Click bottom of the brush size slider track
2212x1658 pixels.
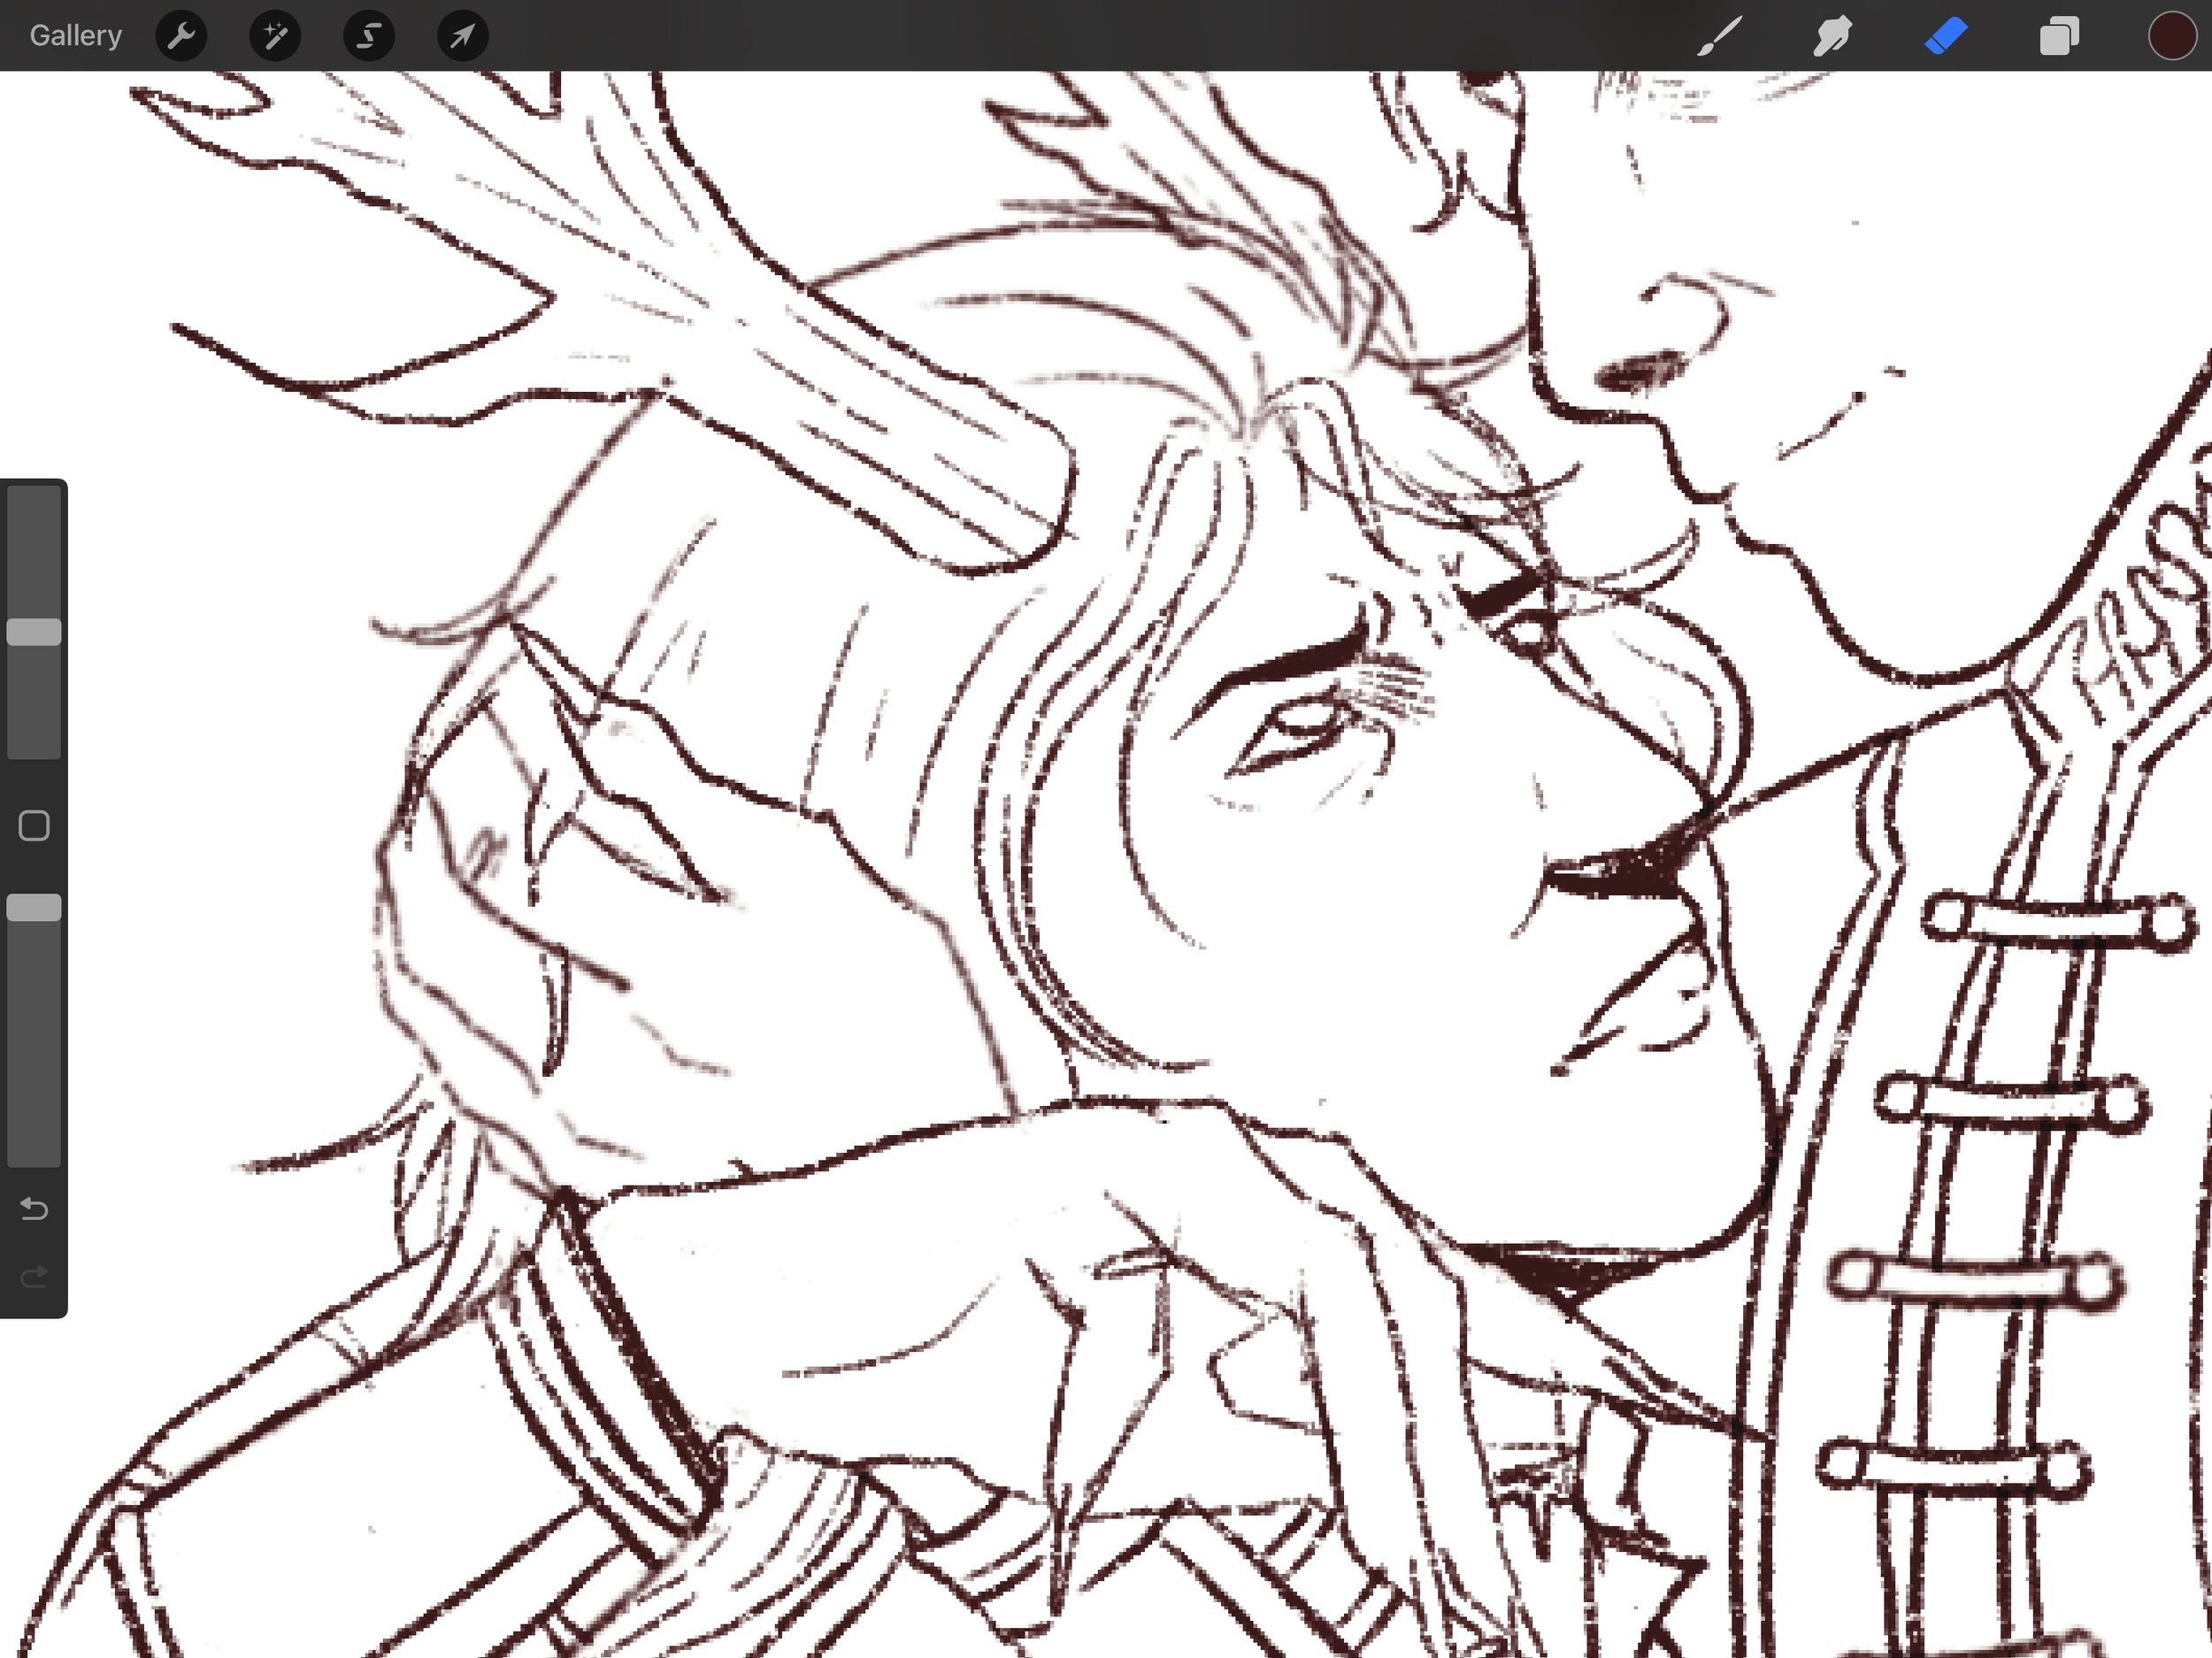point(34,745)
